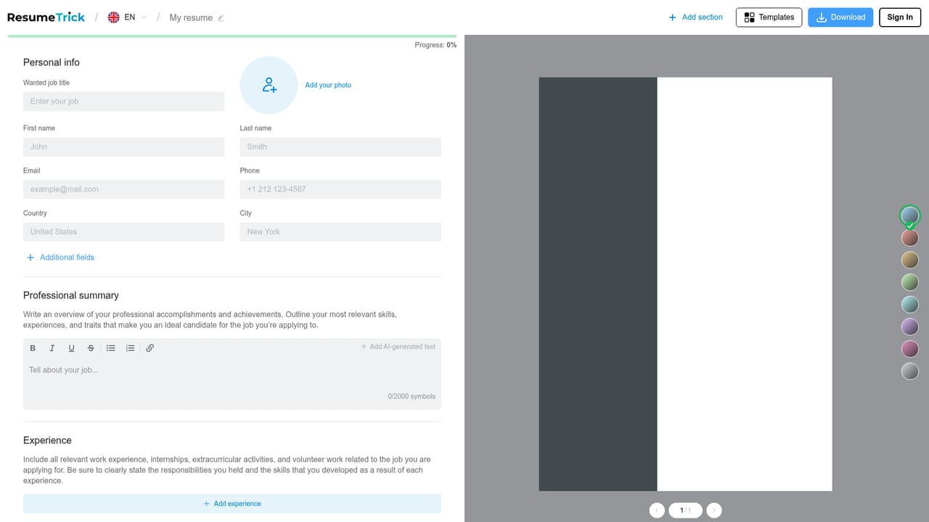Click the add photo avatar icon
Viewport: 929px width, 522px height.
269,85
